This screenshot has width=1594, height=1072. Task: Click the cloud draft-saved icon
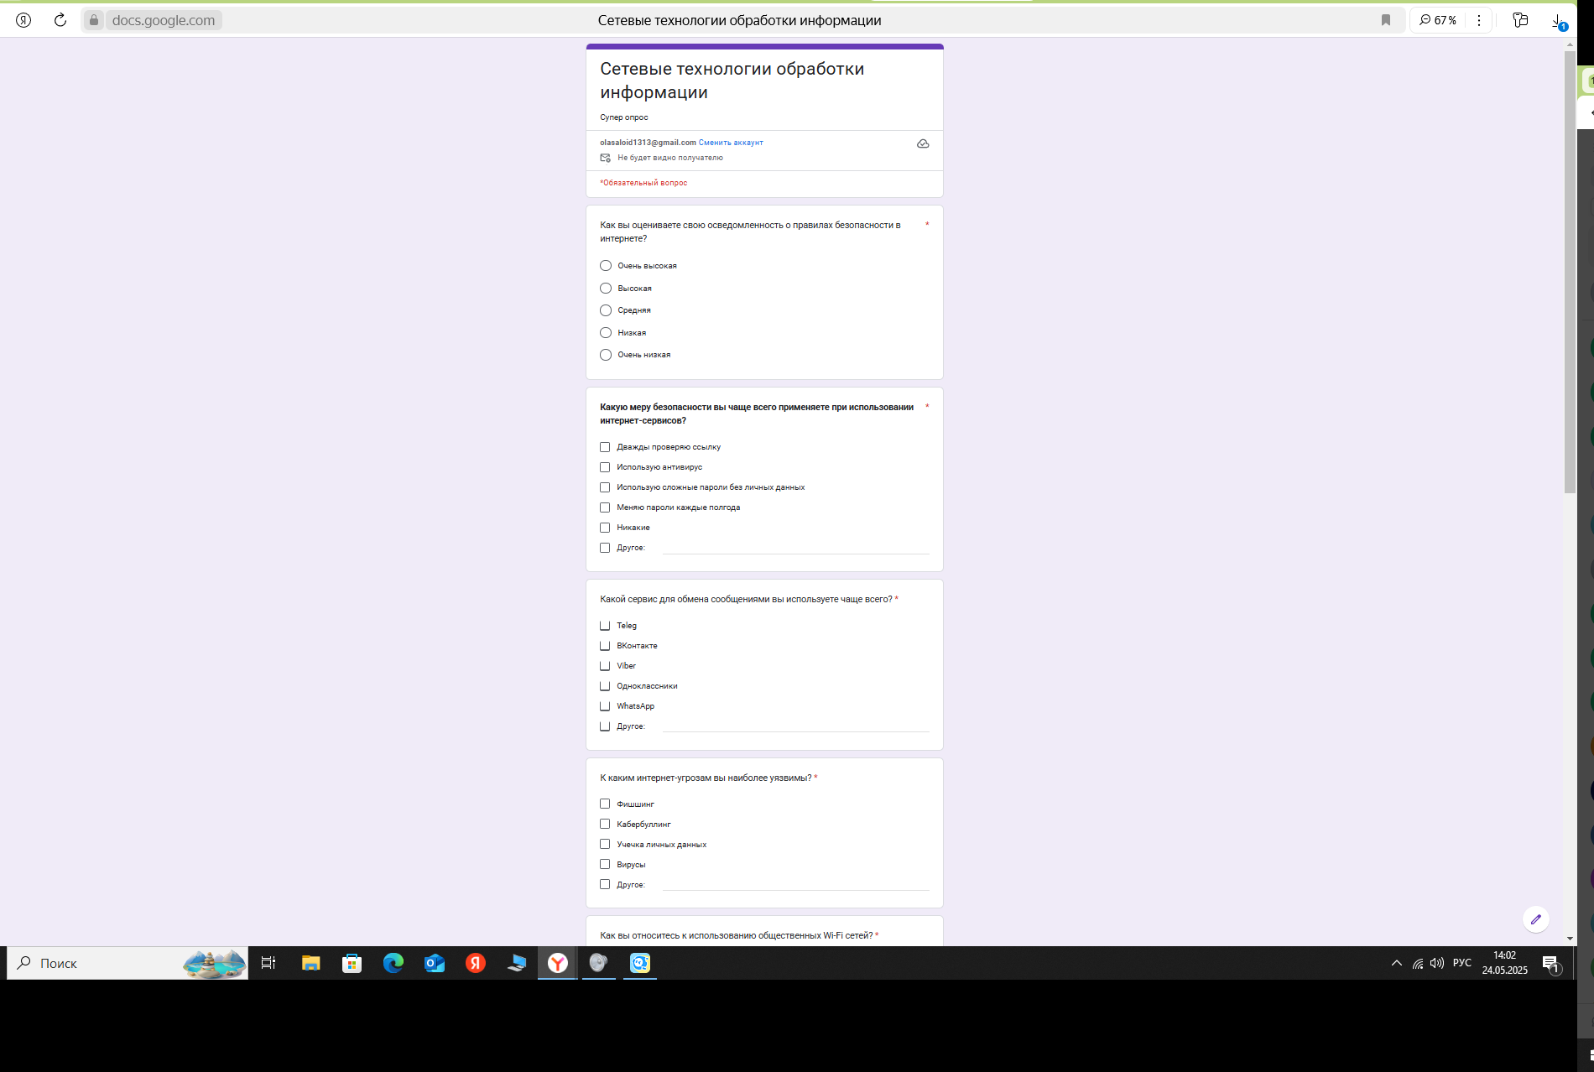click(923, 143)
